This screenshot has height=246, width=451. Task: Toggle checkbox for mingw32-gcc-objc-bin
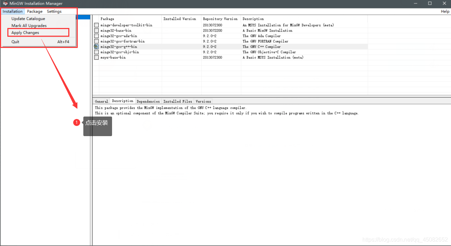(x=96, y=52)
